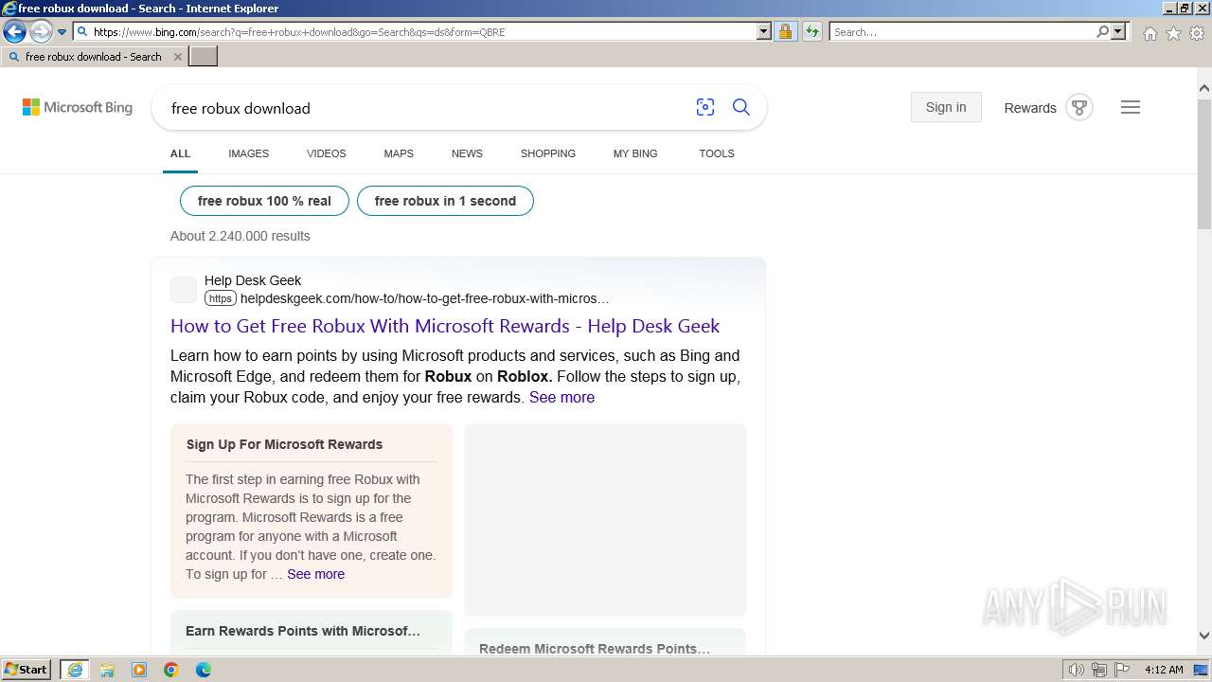Select the free robux download browser tab

point(94,57)
